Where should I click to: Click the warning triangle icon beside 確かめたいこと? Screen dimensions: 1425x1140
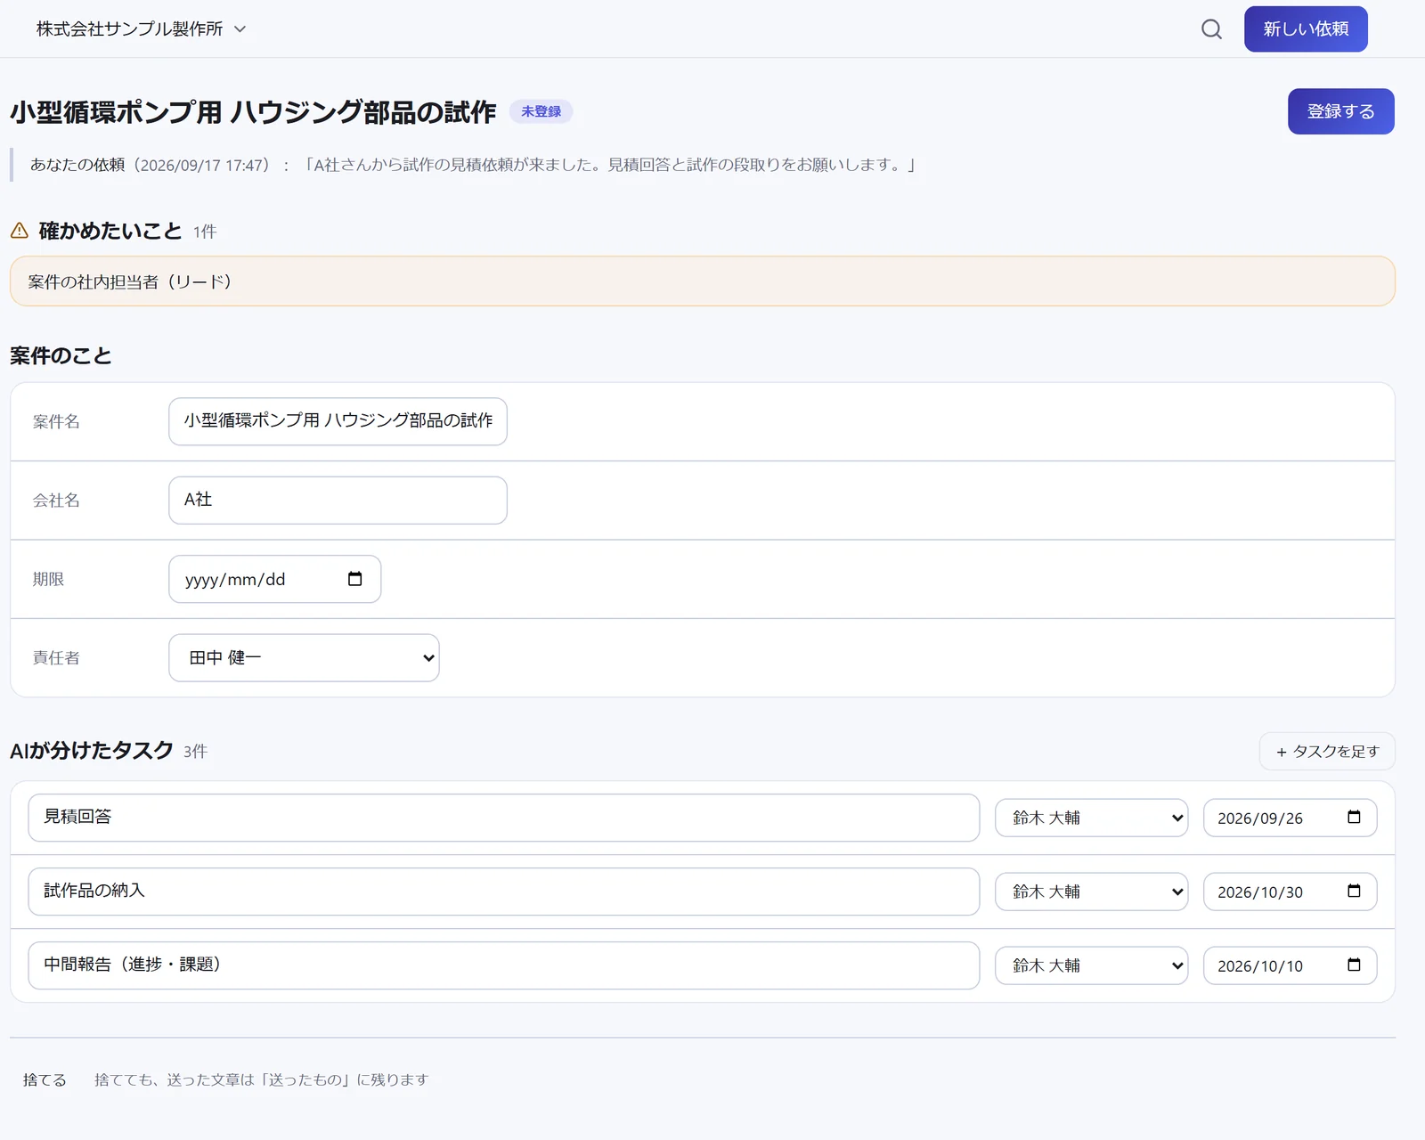click(x=20, y=231)
